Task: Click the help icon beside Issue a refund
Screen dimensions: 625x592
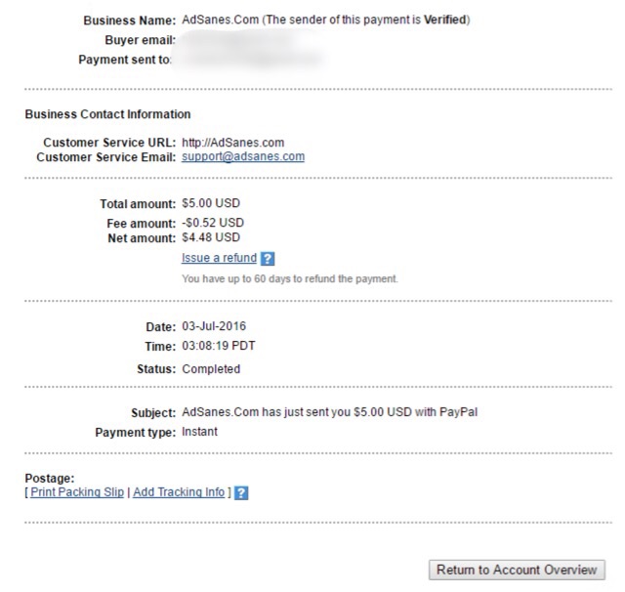Action: (267, 259)
